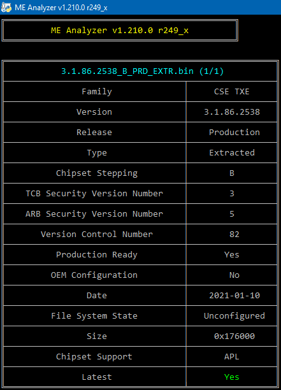
Task: Select the Extracted type value
Action: coord(232,153)
